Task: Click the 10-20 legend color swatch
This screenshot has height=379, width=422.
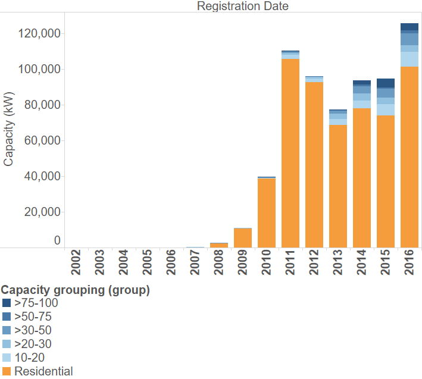Action: coord(7,358)
